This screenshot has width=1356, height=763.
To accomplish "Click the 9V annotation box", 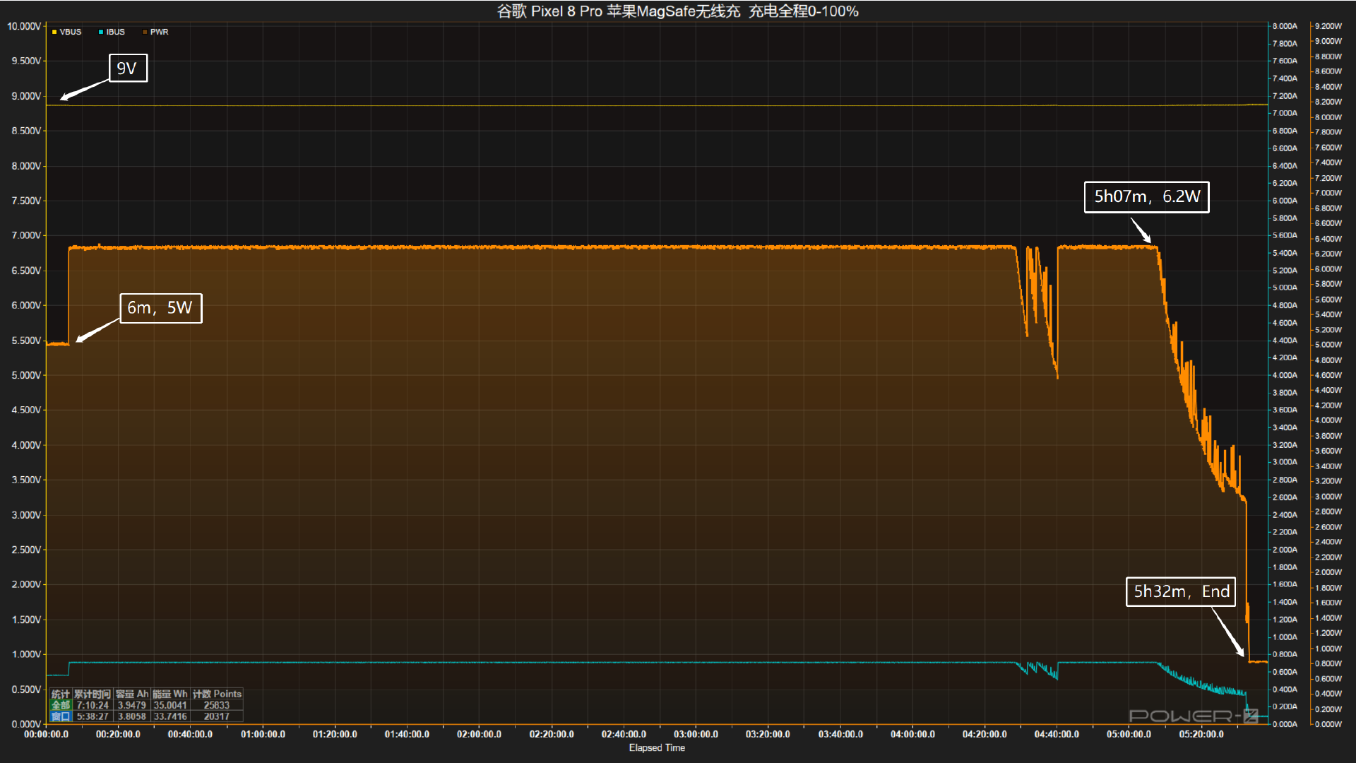I will click(x=128, y=69).
